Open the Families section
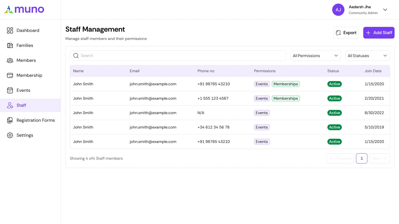 [x=30, y=45]
